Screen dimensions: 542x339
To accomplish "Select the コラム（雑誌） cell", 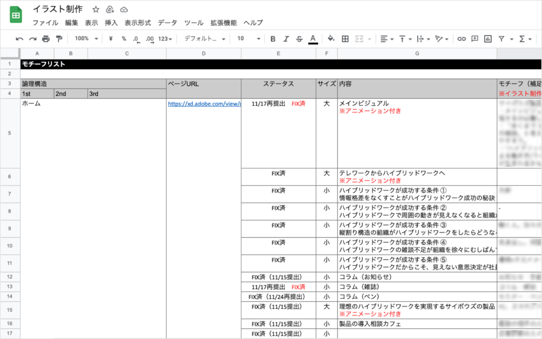I will 417,287.
